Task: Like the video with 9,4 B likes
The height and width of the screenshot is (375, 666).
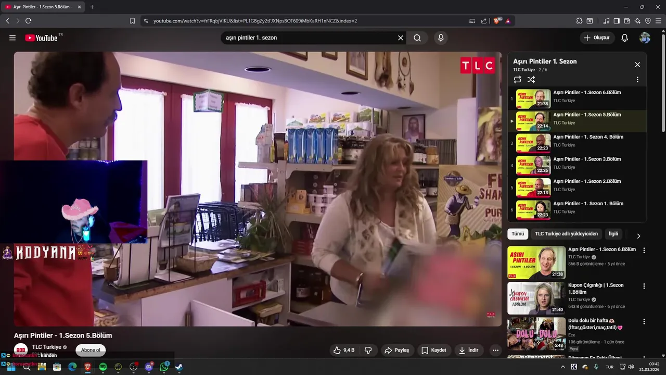Action: click(344, 351)
